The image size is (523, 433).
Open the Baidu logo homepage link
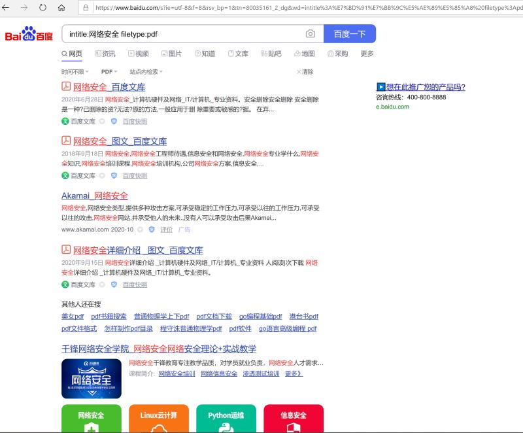point(29,34)
